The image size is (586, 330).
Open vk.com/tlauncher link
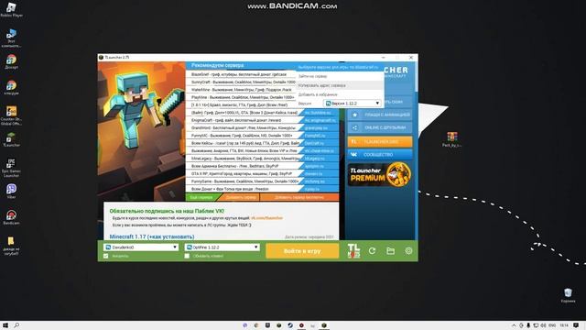(x=266, y=218)
